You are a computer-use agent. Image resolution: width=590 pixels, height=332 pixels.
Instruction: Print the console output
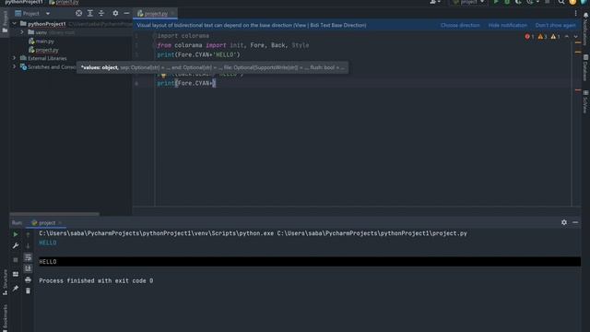(28, 279)
